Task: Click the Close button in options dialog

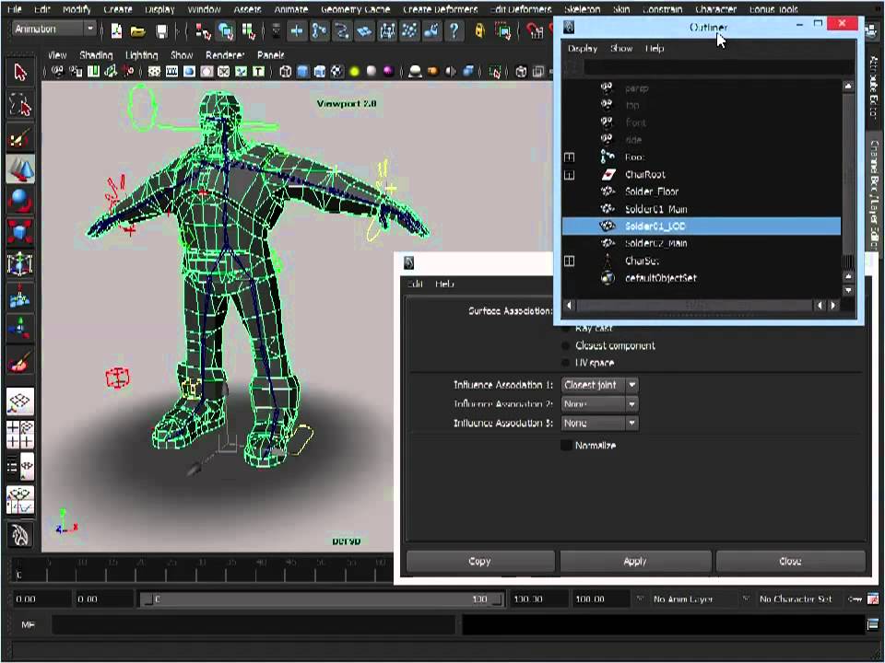Action: click(x=790, y=561)
